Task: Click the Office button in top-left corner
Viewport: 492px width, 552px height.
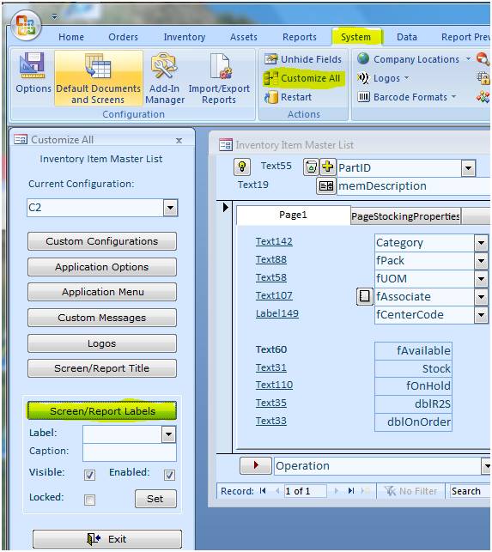Action: click(26, 25)
